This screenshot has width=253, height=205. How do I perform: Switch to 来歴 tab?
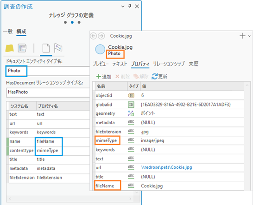point(194,64)
